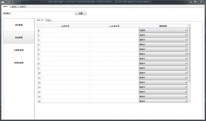The width and height of the screenshot is (206, 121).
Task: Select table row header 13
Action: (39, 87)
